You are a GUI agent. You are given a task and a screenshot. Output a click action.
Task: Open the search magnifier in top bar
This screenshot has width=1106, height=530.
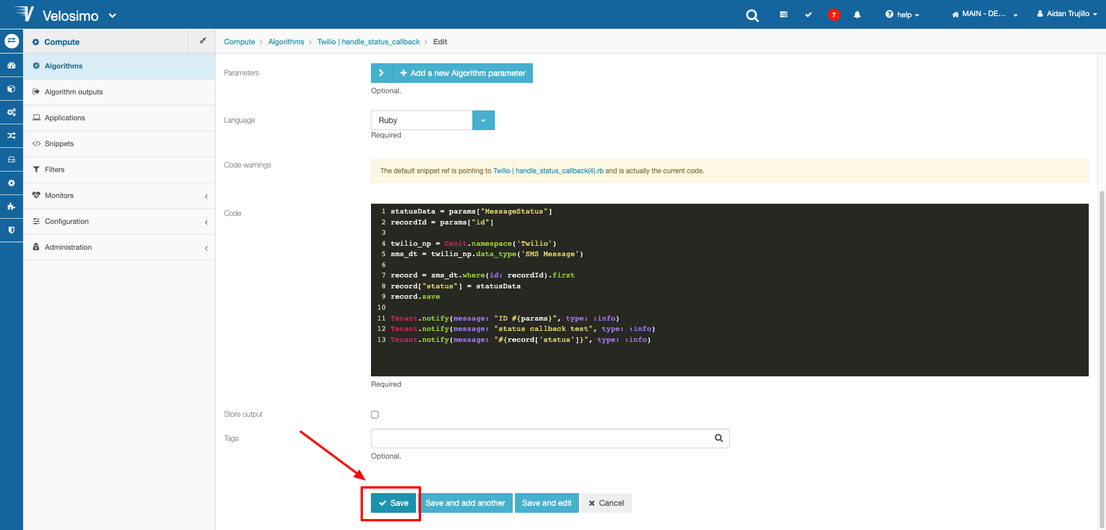point(752,16)
